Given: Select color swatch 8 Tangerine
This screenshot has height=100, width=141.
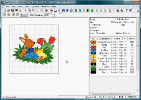Looking at the screenshot, I should 93,61.
